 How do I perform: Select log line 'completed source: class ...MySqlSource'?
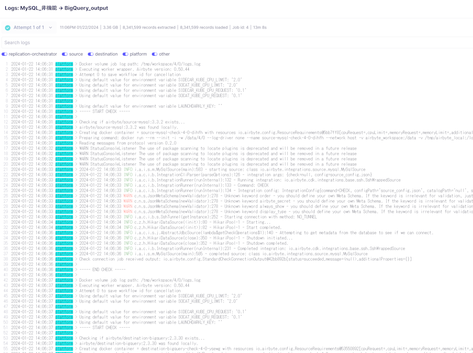coord(223,254)
